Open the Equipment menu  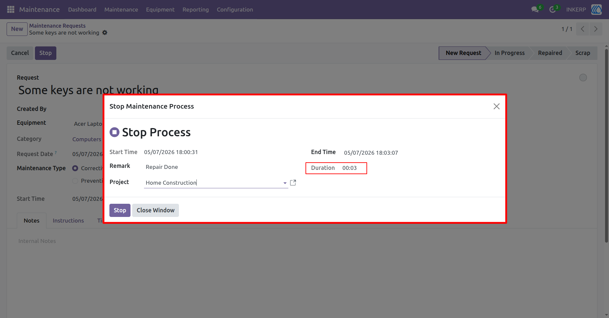pos(160,10)
